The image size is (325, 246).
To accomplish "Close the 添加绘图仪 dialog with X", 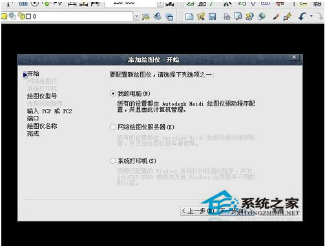I will pos(294,57).
